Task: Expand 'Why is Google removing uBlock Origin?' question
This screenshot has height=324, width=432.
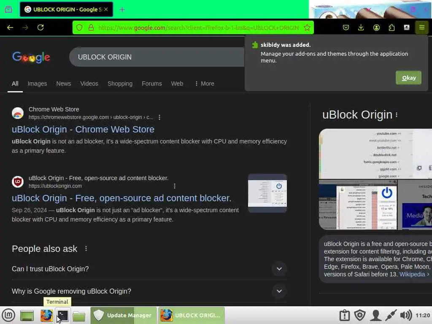Action: (x=149, y=291)
